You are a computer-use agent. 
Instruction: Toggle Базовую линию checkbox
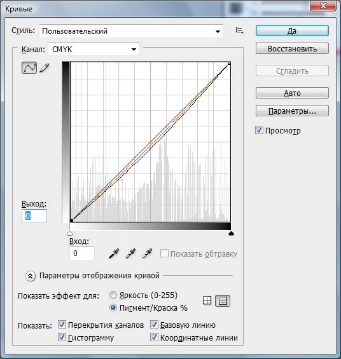click(154, 325)
